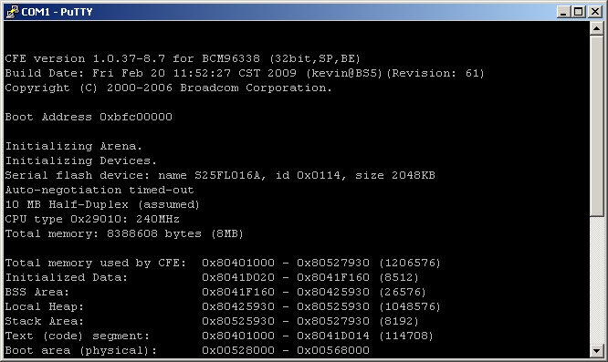
Task: Close the COM1 PuTTY session window
Action: point(595,12)
